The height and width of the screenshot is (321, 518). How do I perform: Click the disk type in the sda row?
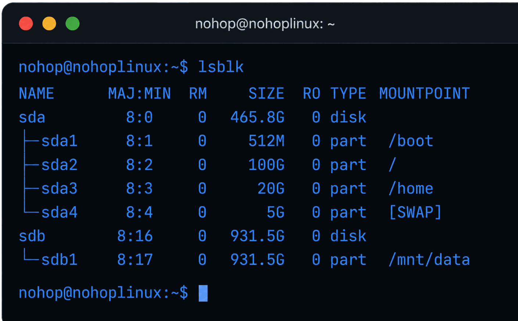348,117
